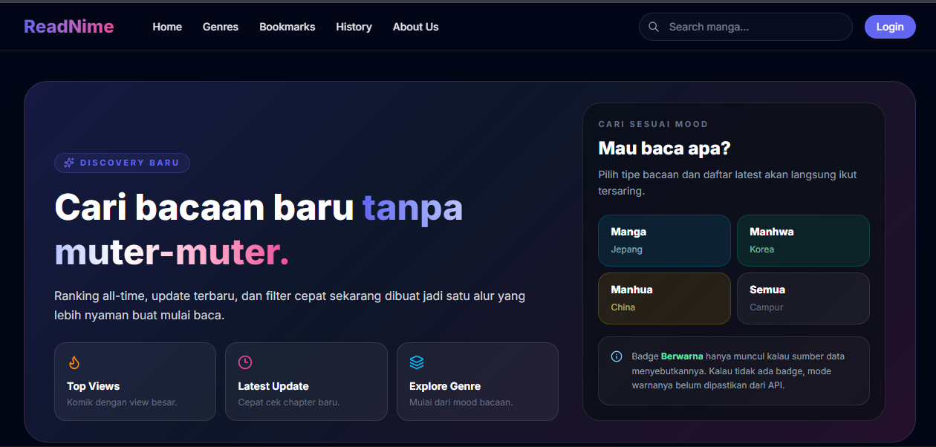Visit the About Us page
Viewport: 936px width, 447px height.
[x=415, y=27]
